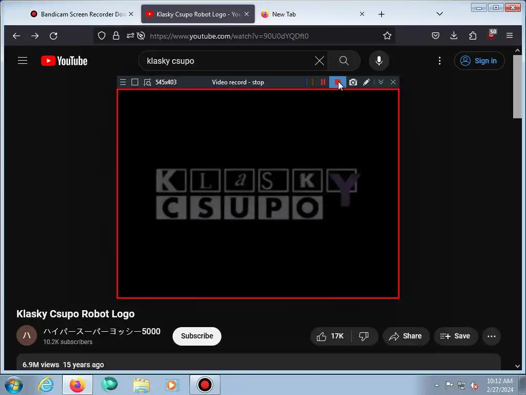Click the page vertical scrollbar thumb
526x395 pixels.
pyautogui.click(x=517, y=86)
